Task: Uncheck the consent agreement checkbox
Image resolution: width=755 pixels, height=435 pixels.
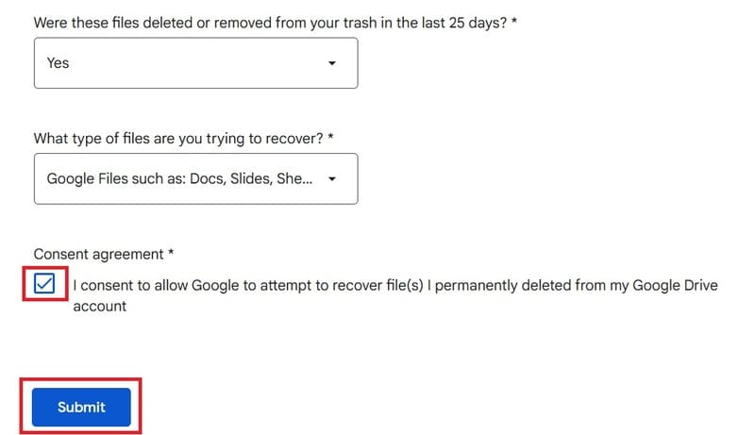Action: click(x=44, y=283)
